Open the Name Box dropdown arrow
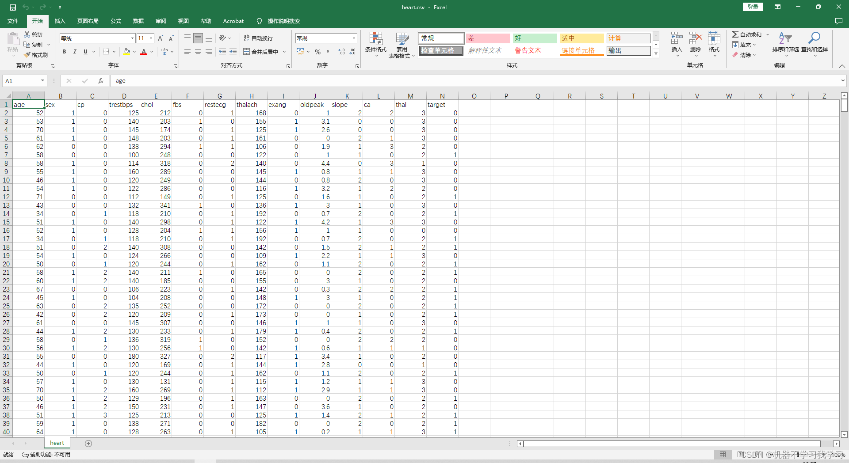849x463 pixels. [42, 81]
